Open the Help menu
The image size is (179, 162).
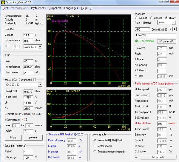[84, 8]
